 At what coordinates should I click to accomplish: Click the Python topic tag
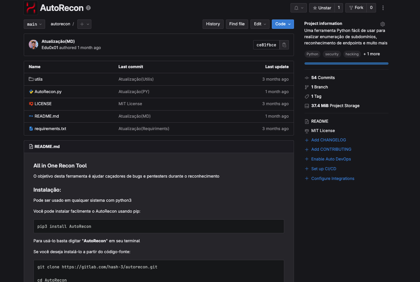click(312, 54)
